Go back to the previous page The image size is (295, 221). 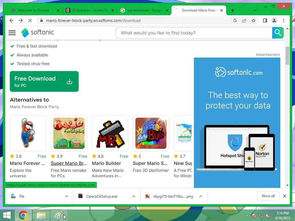click(12, 20)
